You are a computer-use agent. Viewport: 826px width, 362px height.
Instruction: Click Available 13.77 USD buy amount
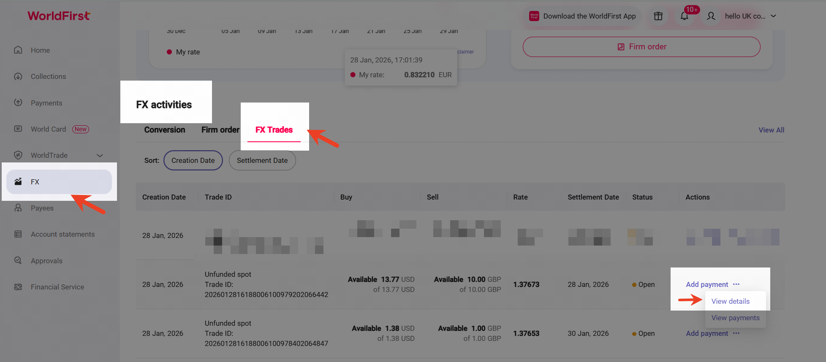(x=381, y=279)
